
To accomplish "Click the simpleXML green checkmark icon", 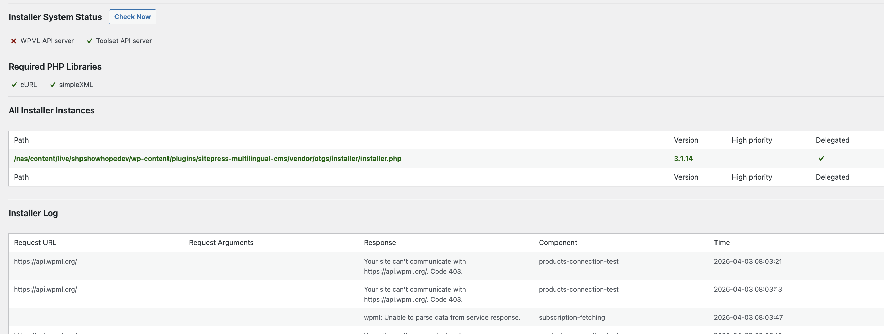I will pos(53,85).
